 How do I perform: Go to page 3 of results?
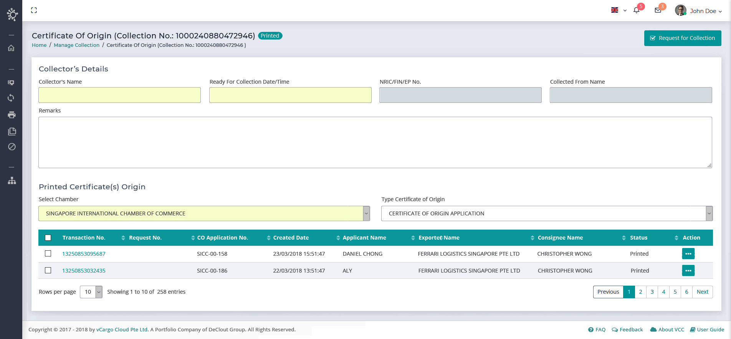click(652, 292)
